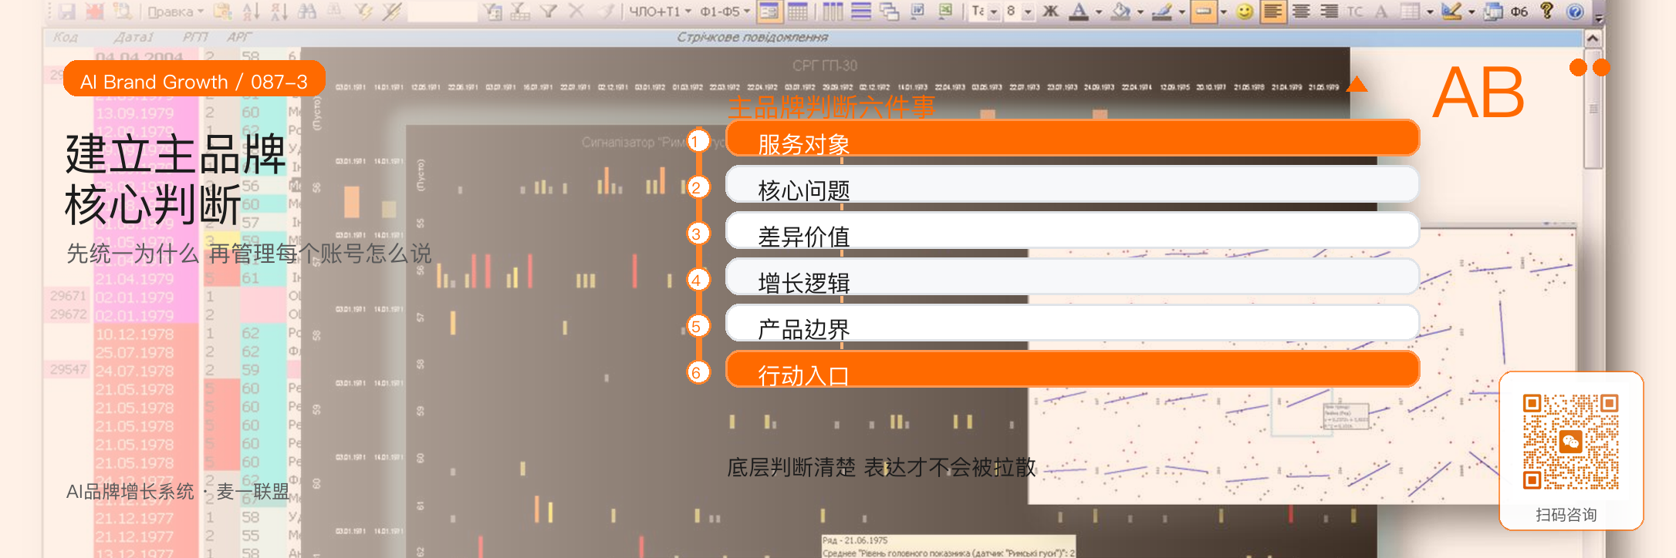Viewport: 1676px width, 558px height.
Task: Click the smiley face icon
Action: (1245, 11)
